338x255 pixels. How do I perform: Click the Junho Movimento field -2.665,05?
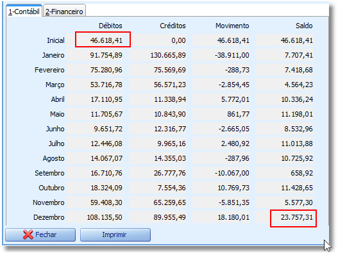coord(221,129)
